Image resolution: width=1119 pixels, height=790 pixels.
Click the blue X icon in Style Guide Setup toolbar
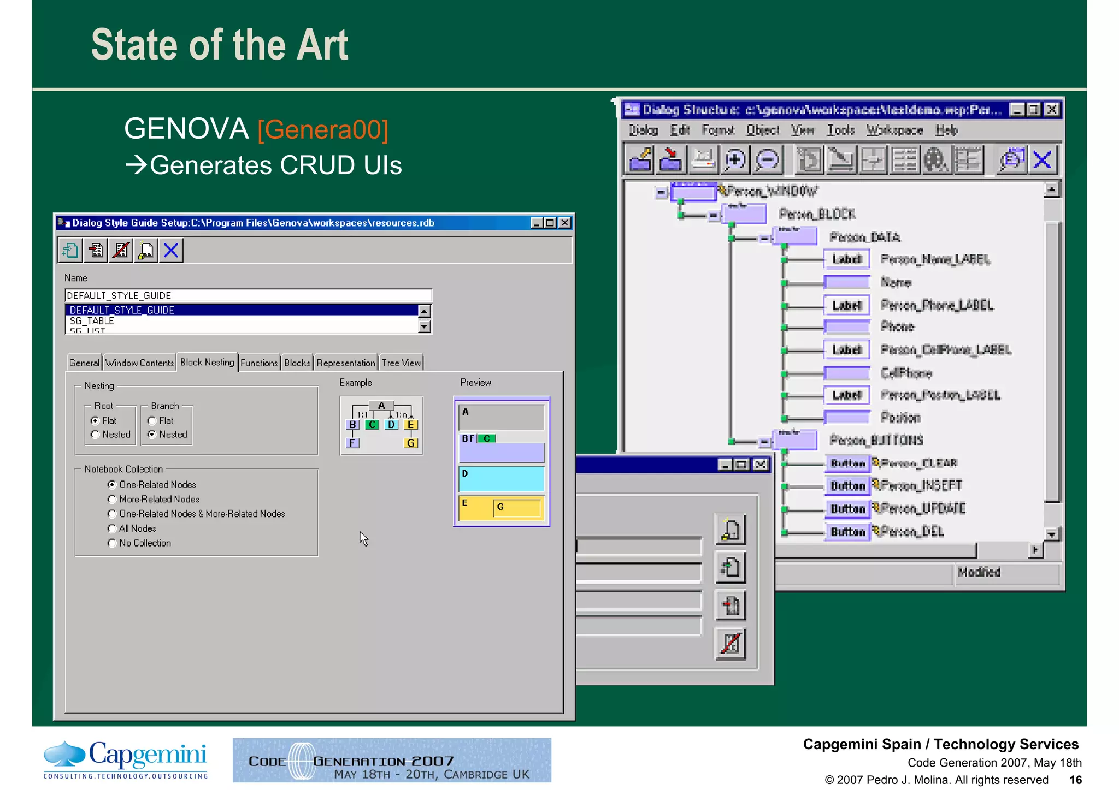click(x=171, y=251)
